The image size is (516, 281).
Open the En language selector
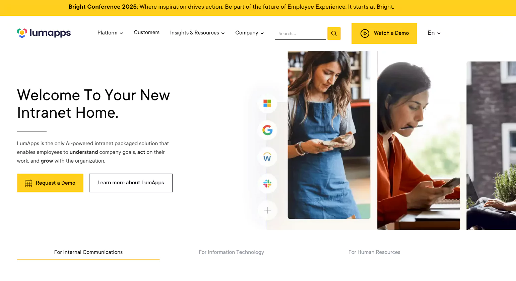tap(434, 33)
